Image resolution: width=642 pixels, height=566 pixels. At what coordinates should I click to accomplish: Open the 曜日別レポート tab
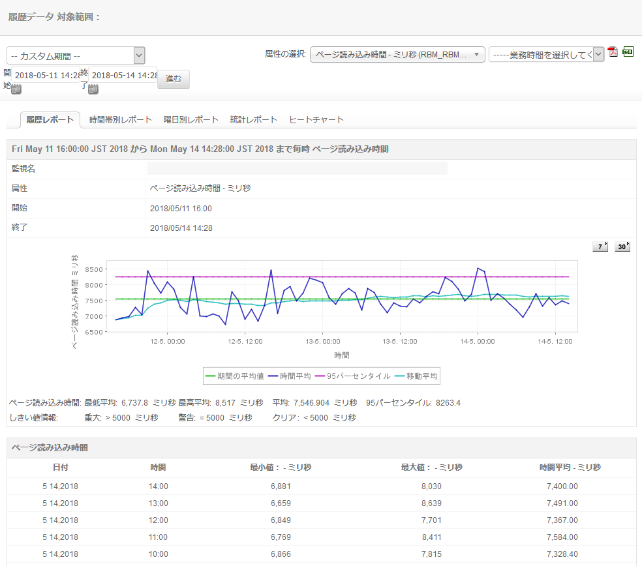(x=191, y=120)
